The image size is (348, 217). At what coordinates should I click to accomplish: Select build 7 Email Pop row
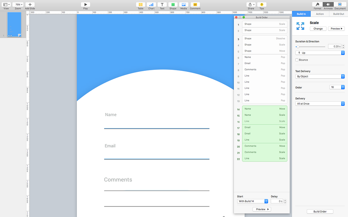[x=264, y=63]
